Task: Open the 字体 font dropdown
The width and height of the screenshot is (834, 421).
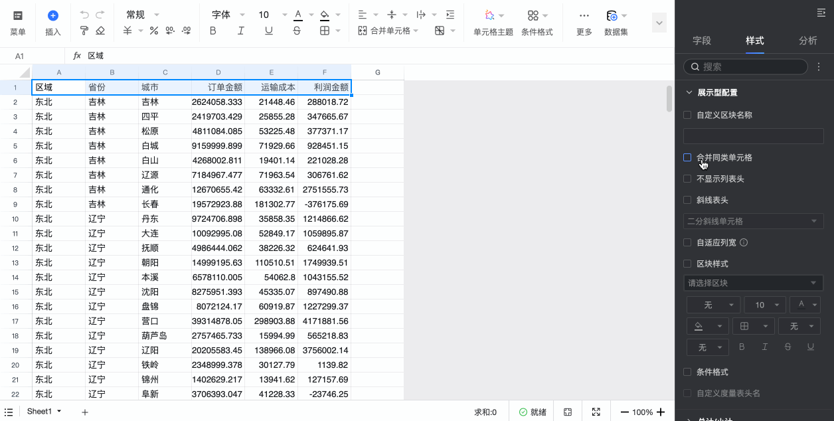Action: [x=228, y=15]
